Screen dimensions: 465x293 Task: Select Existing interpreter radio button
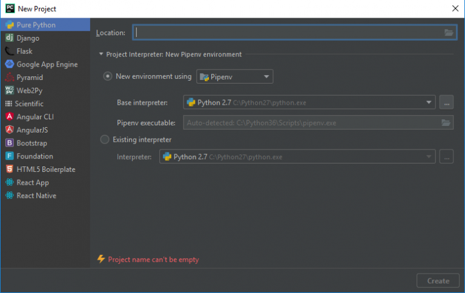105,139
